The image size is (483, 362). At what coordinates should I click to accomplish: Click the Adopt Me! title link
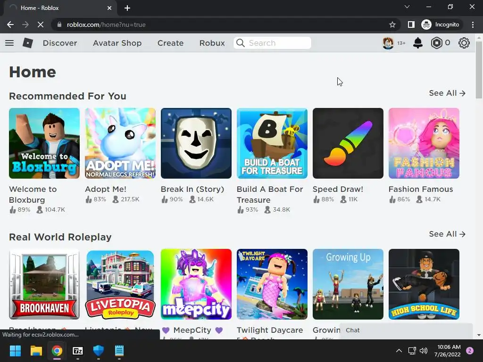point(105,189)
